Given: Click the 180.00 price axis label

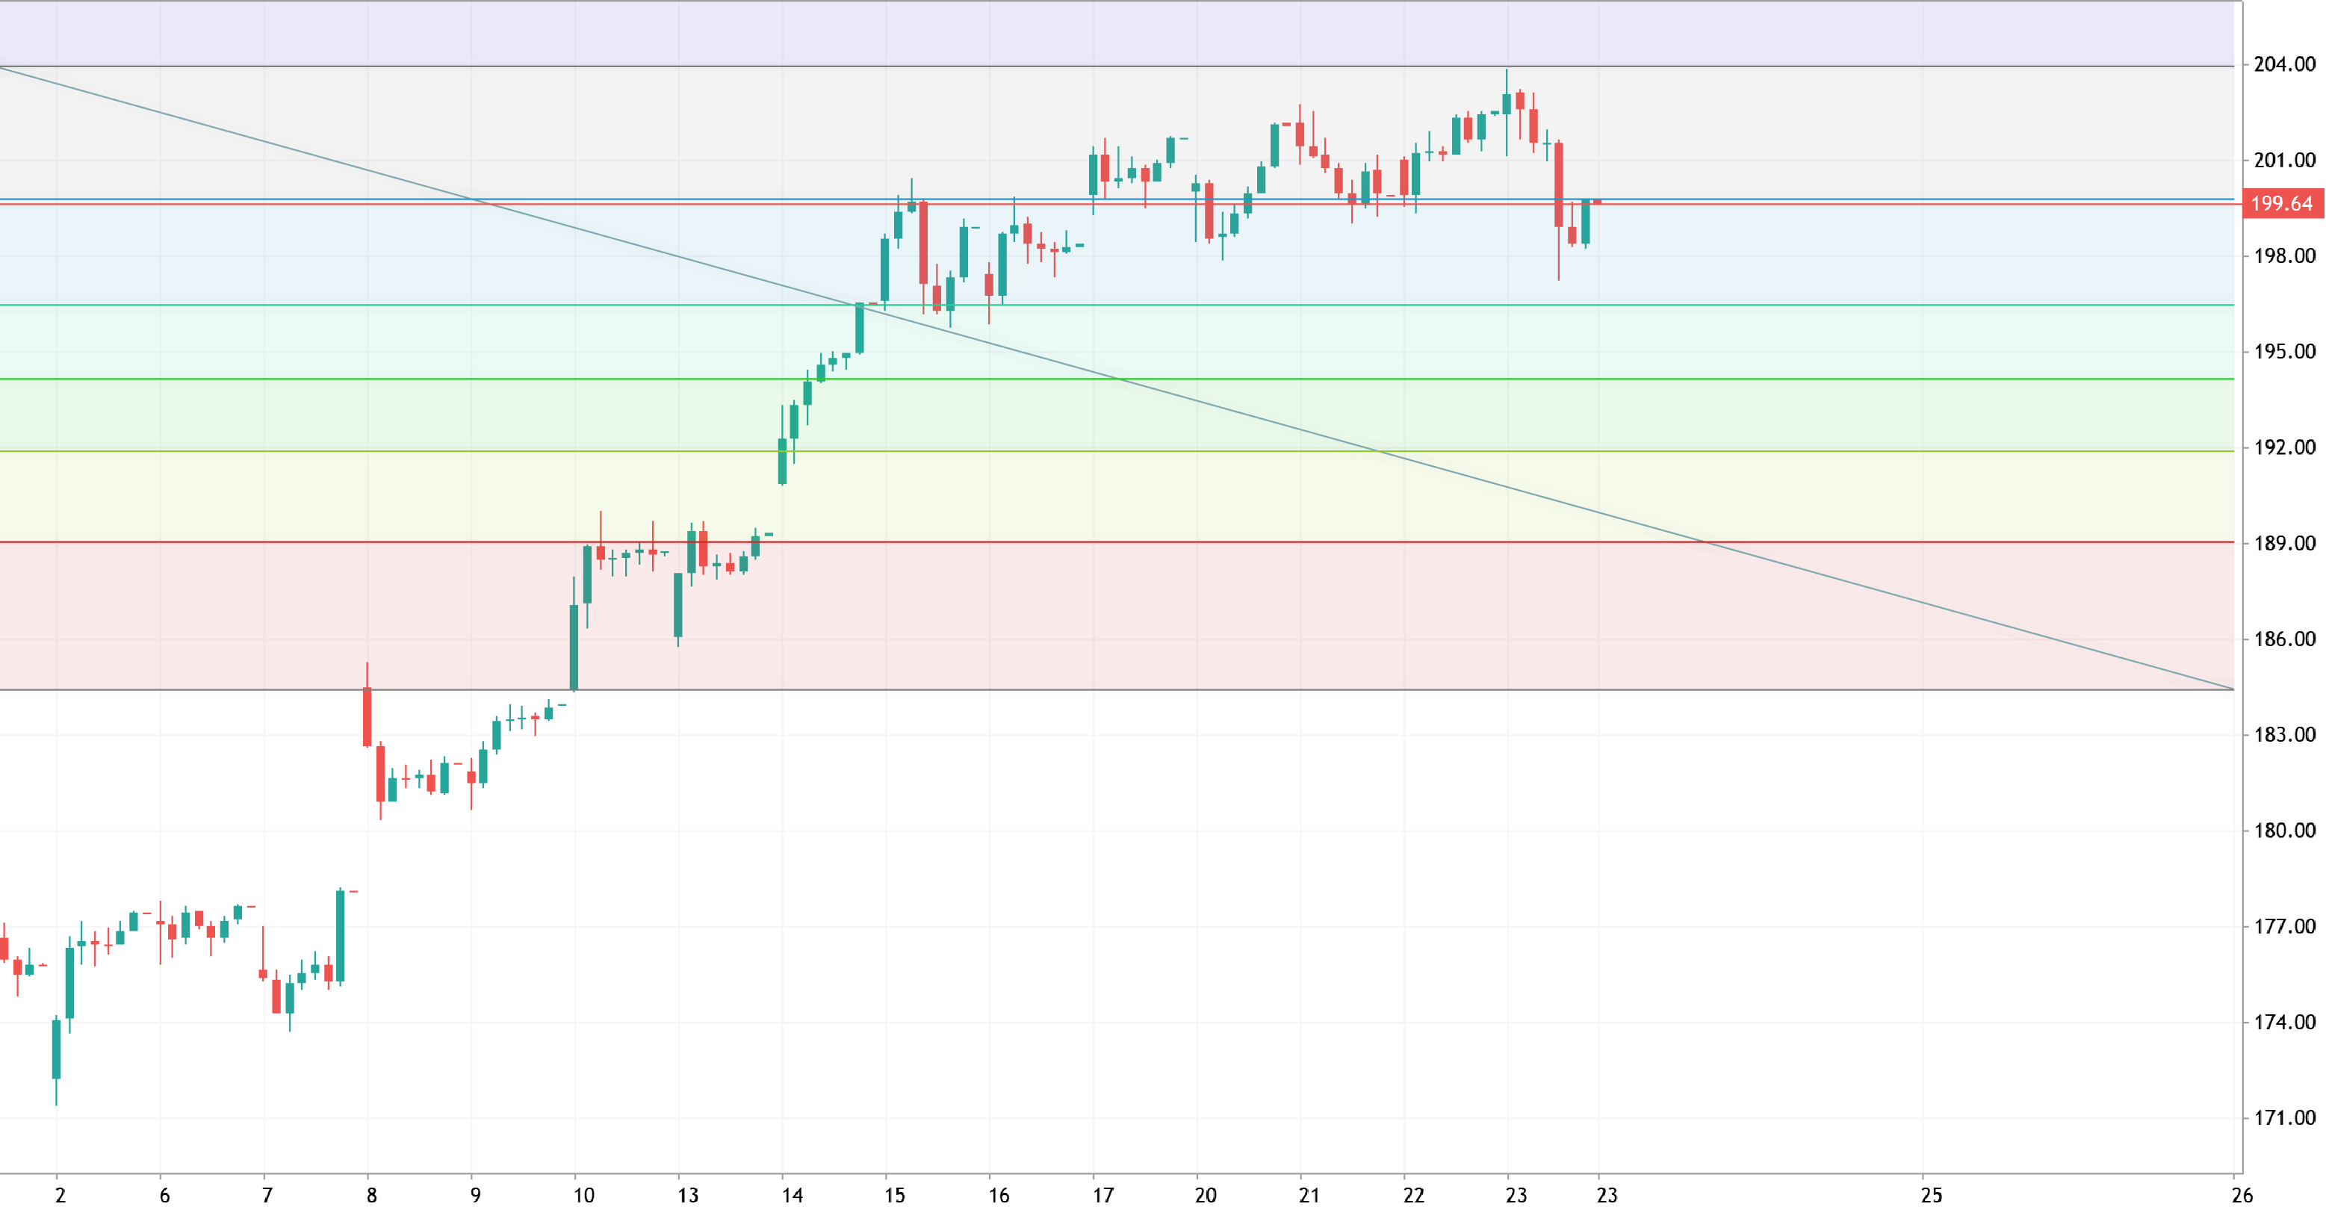Looking at the screenshot, I should pyautogui.click(x=2284, y=830).
